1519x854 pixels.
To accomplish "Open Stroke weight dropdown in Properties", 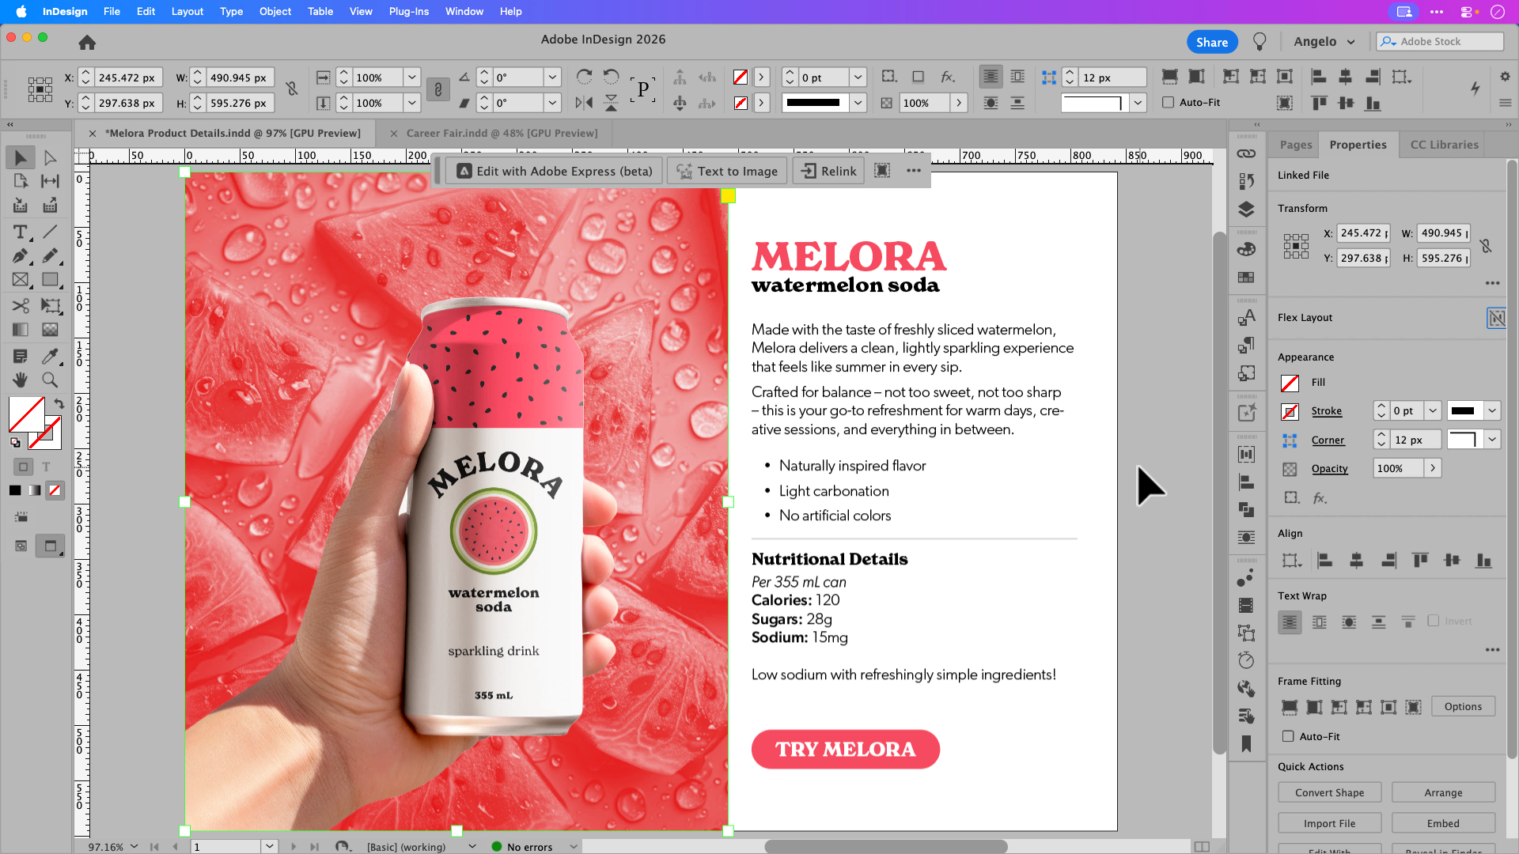I will pos(1433,410).
